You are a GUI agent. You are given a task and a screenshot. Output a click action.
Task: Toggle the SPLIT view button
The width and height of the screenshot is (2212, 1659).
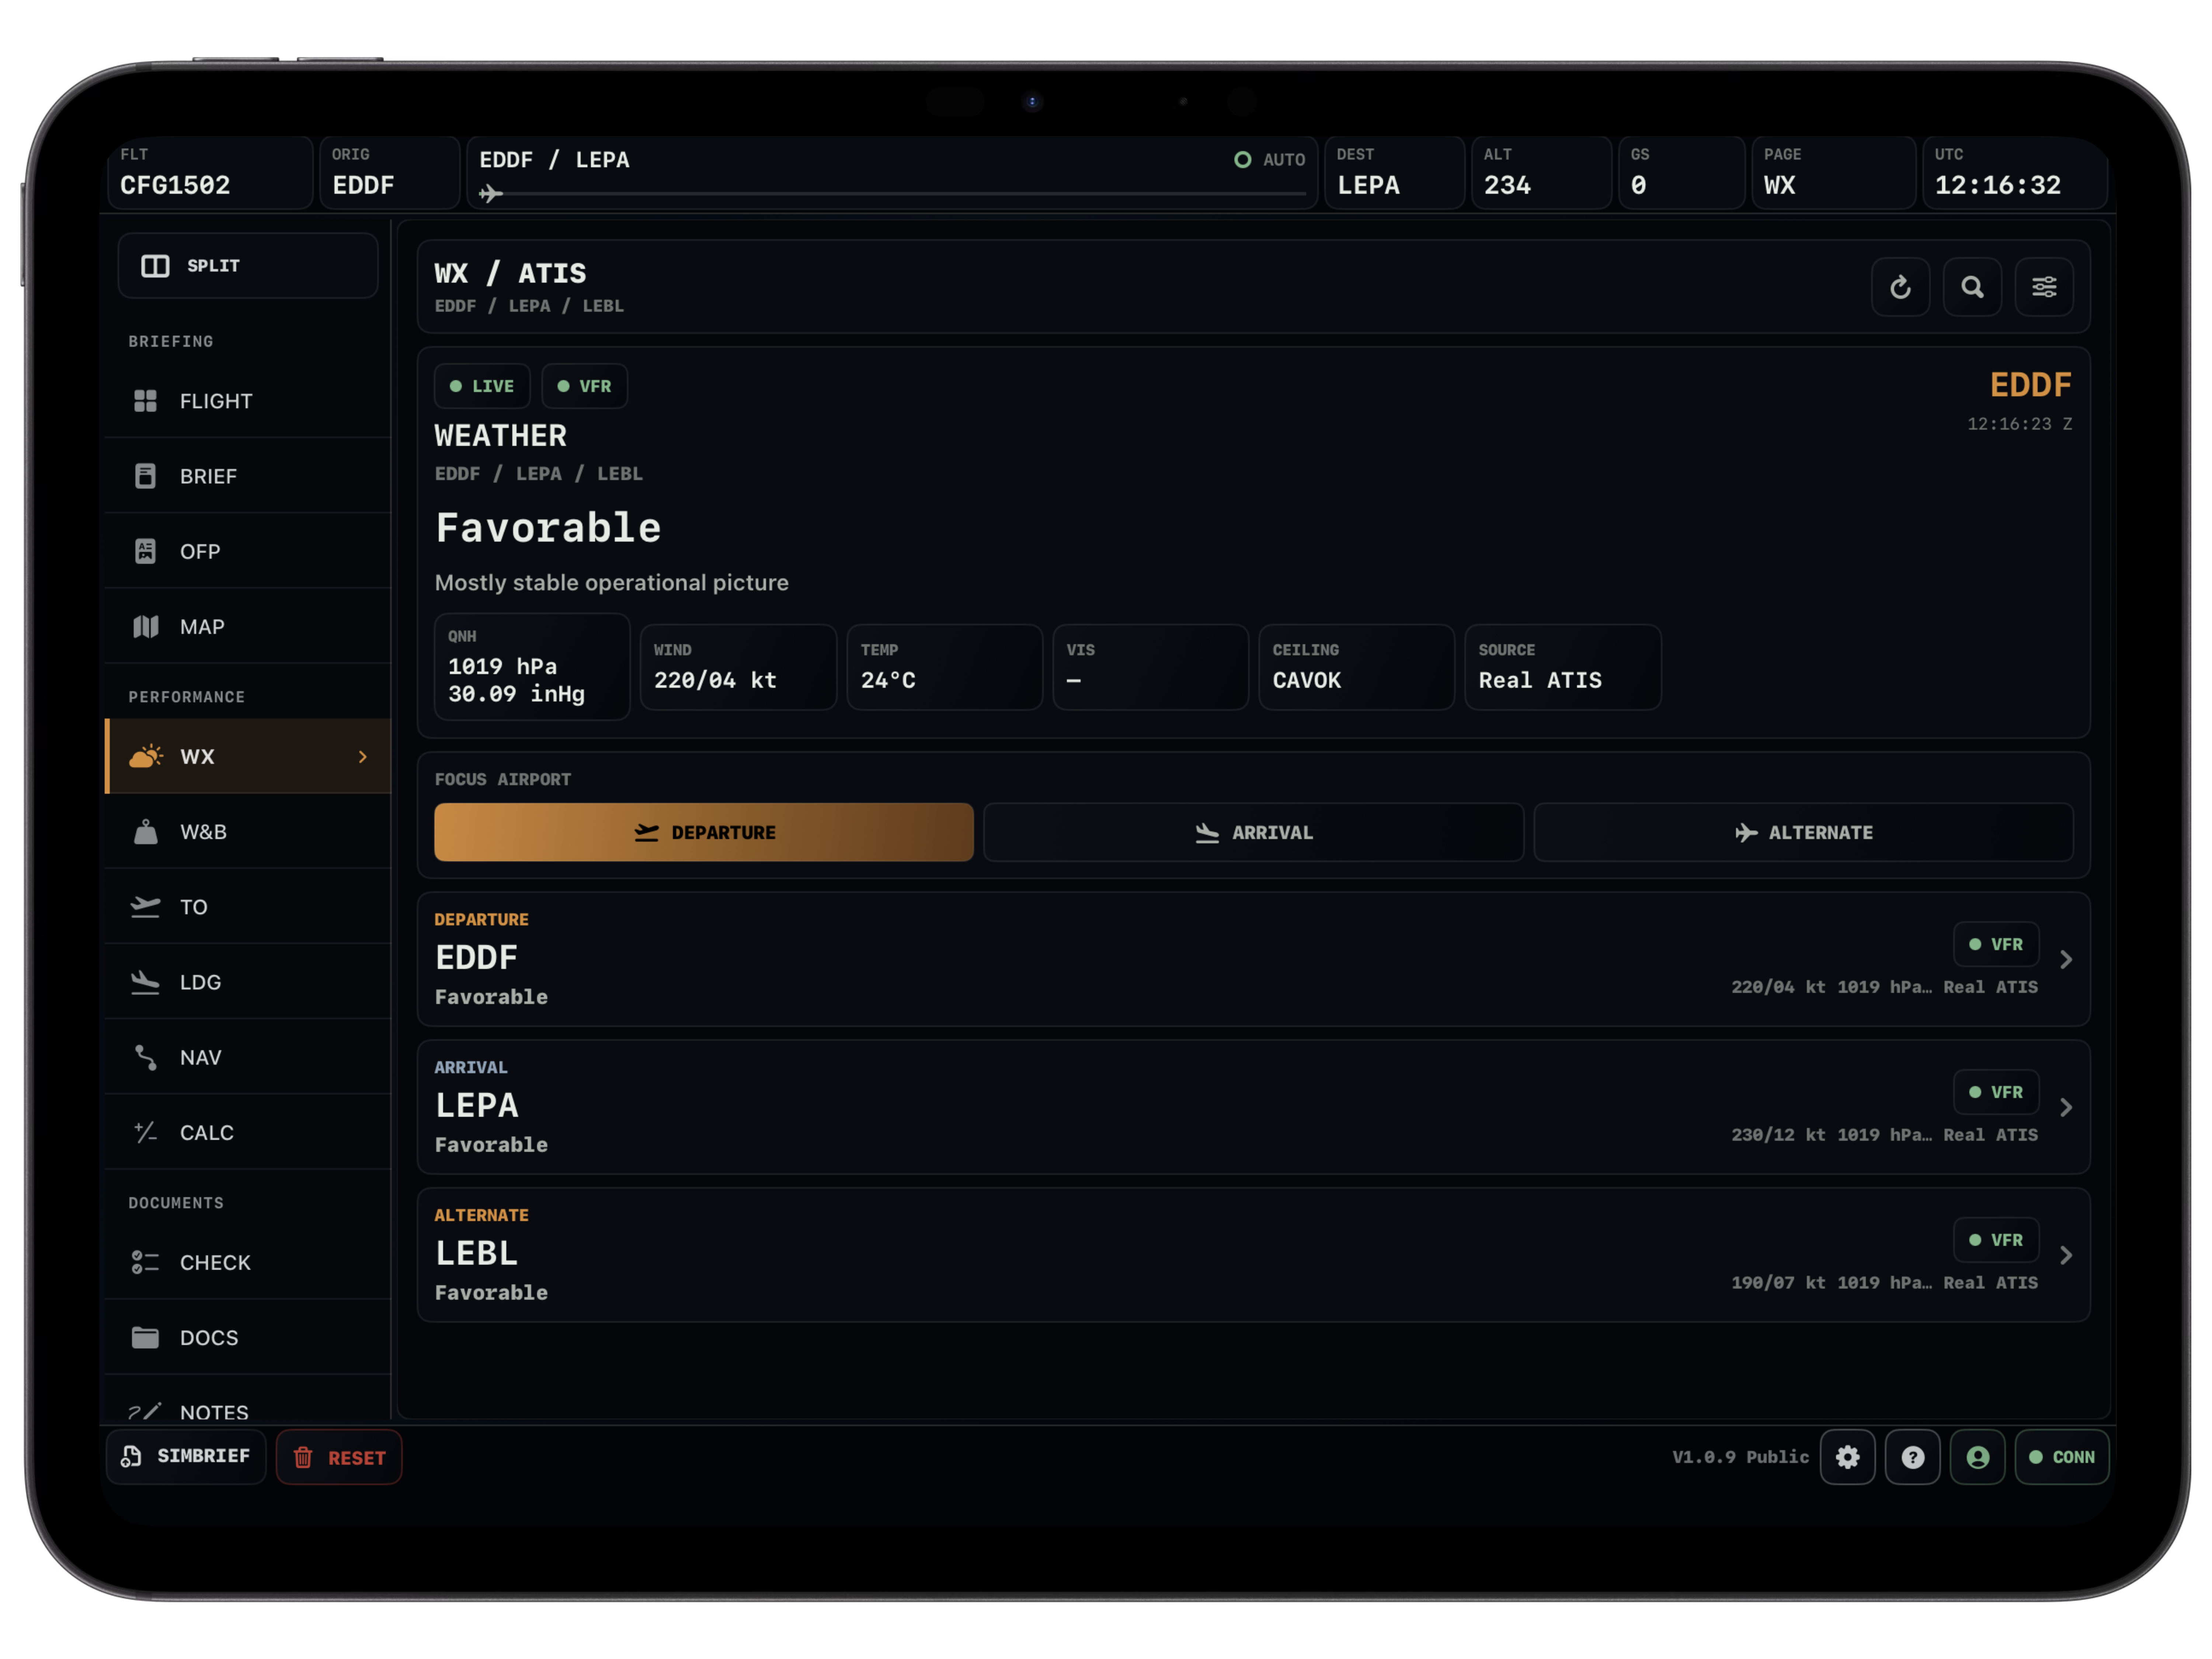pyautogui.click(x=248, y=266)
